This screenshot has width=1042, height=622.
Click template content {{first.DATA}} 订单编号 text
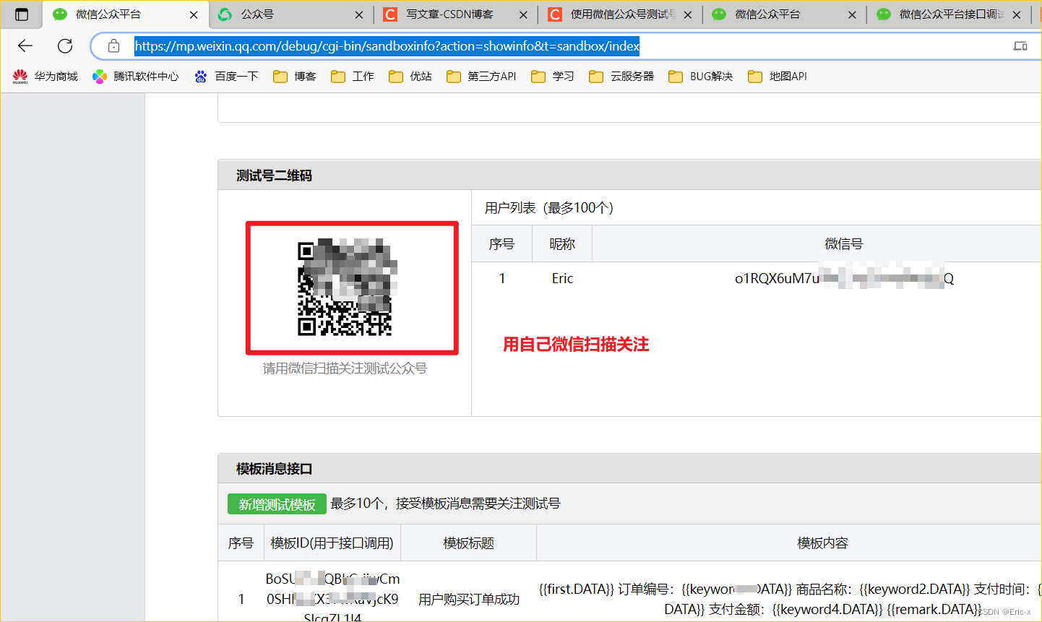tap(790, 600)
